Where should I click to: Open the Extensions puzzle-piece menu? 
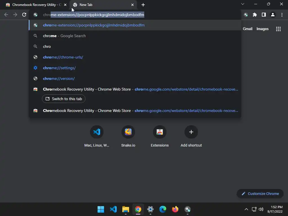click(255, 15)
